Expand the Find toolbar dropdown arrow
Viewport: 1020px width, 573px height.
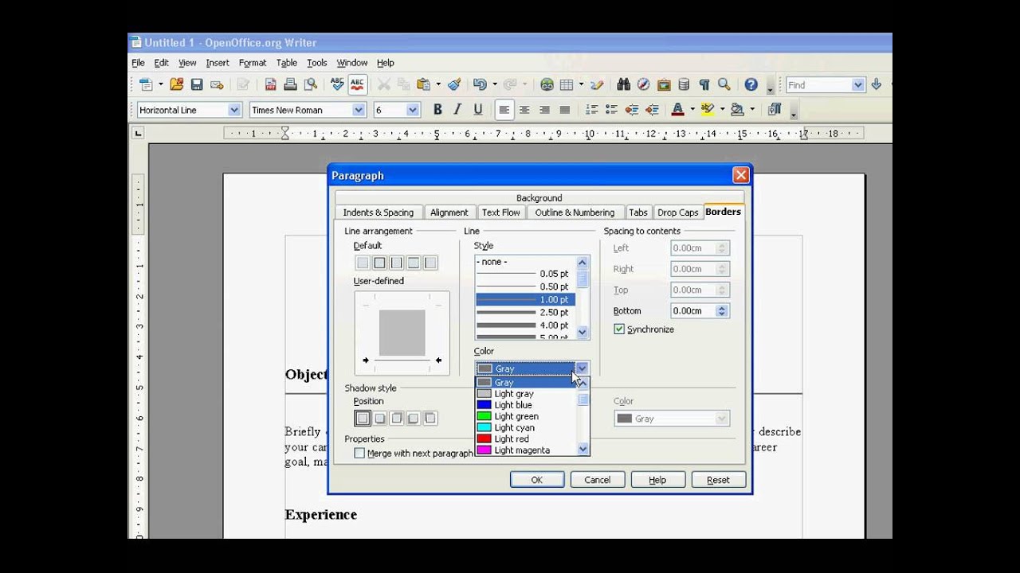coord(858,84)
